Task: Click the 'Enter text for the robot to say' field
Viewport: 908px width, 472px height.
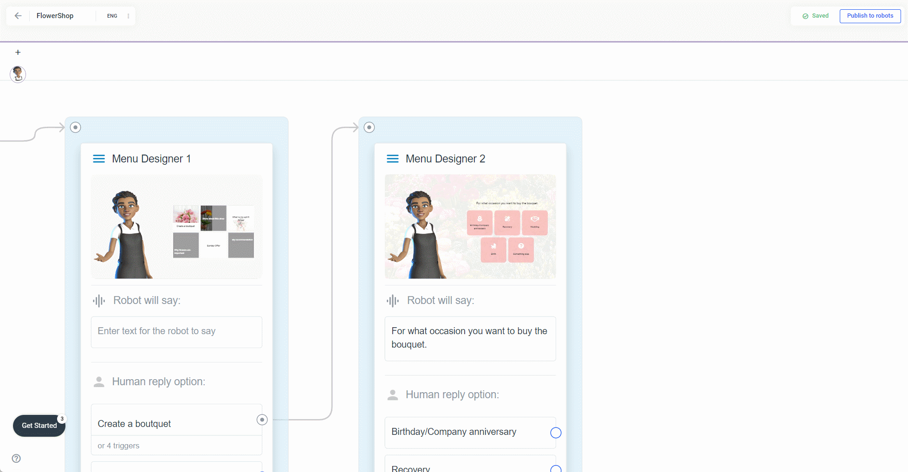Action: (176, 332)
